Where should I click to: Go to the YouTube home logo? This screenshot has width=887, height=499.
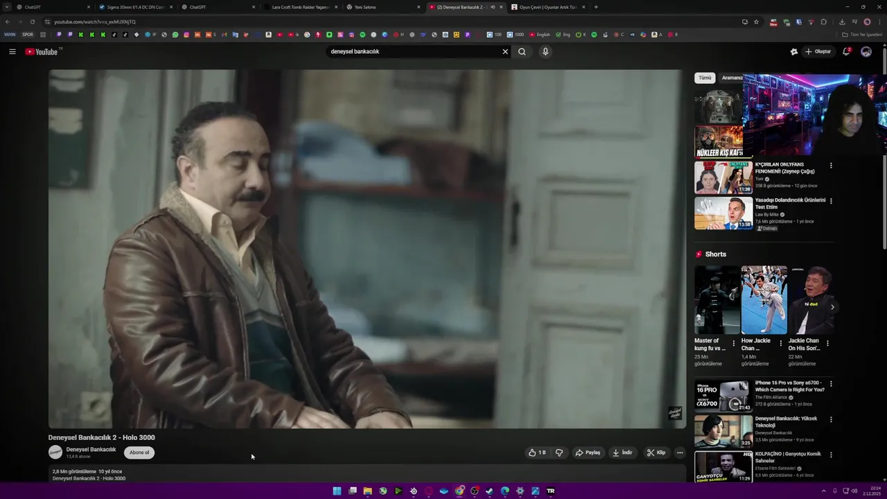(42, 51)
